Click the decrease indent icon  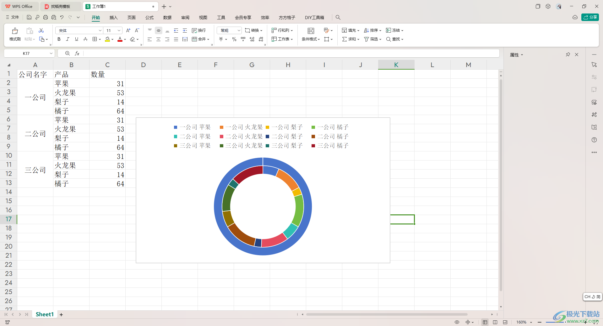176,30
